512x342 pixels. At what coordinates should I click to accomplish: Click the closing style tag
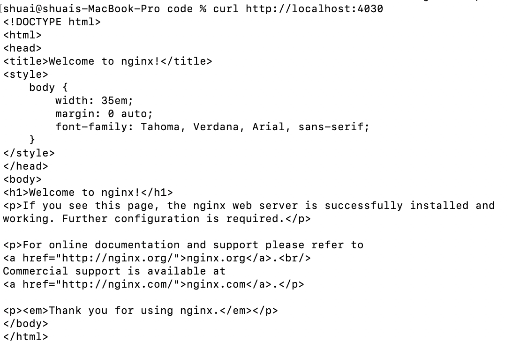pyautogui.click(x=29, y=153)
